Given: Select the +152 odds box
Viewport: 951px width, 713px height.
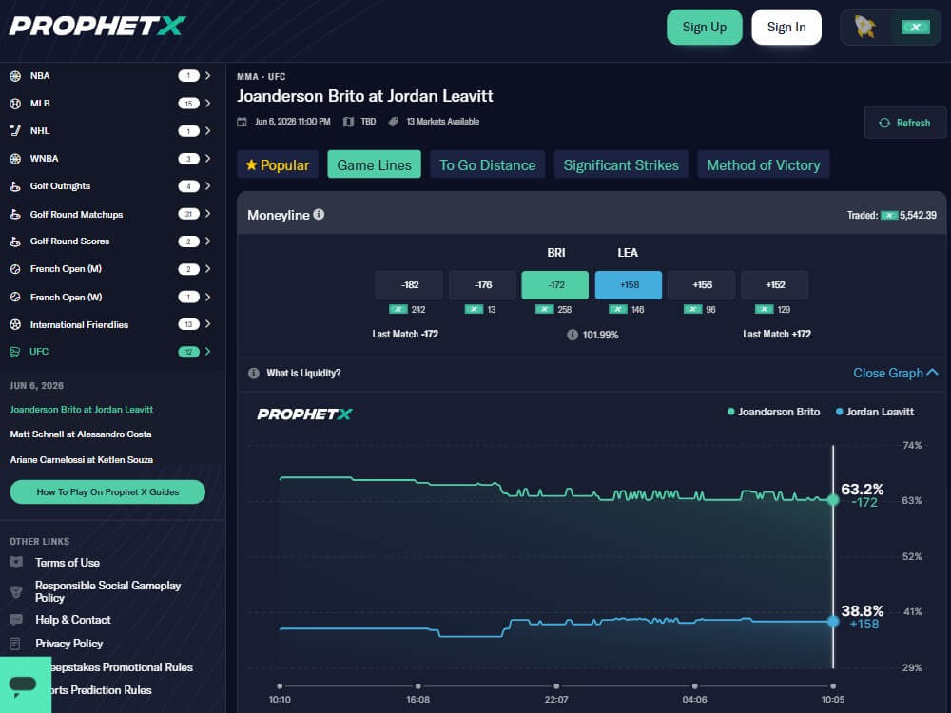Looking at the screenshot, I should point(774,285).
